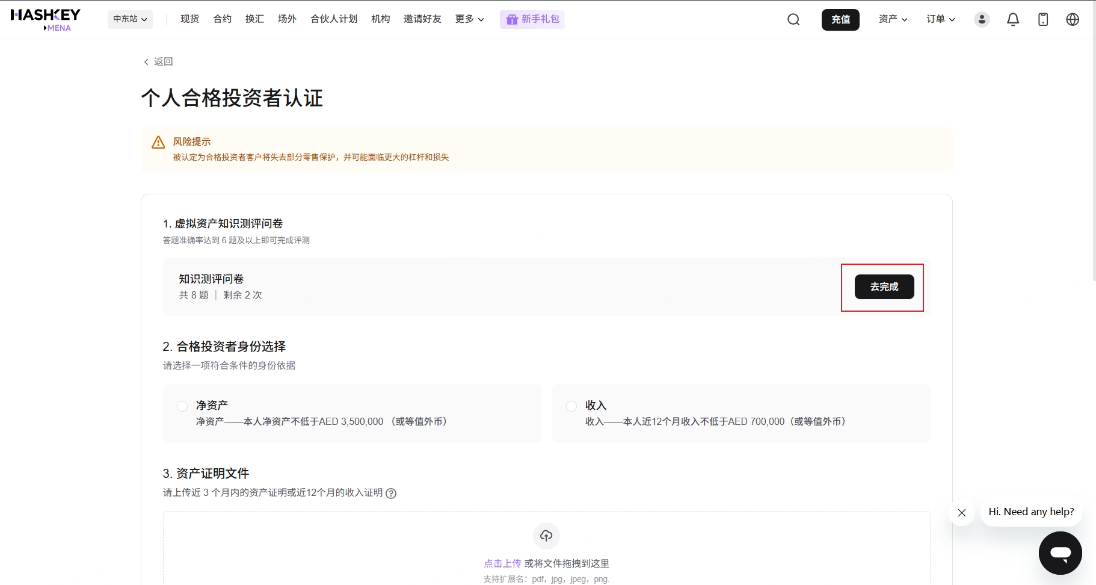Open the language globe icon
Viewport: 1096px width, 585px height.
point(1073,19)
